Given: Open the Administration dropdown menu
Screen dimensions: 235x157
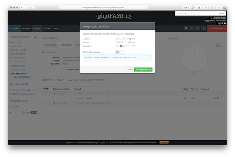Looking at the screenshot, I should click(217, 28).
